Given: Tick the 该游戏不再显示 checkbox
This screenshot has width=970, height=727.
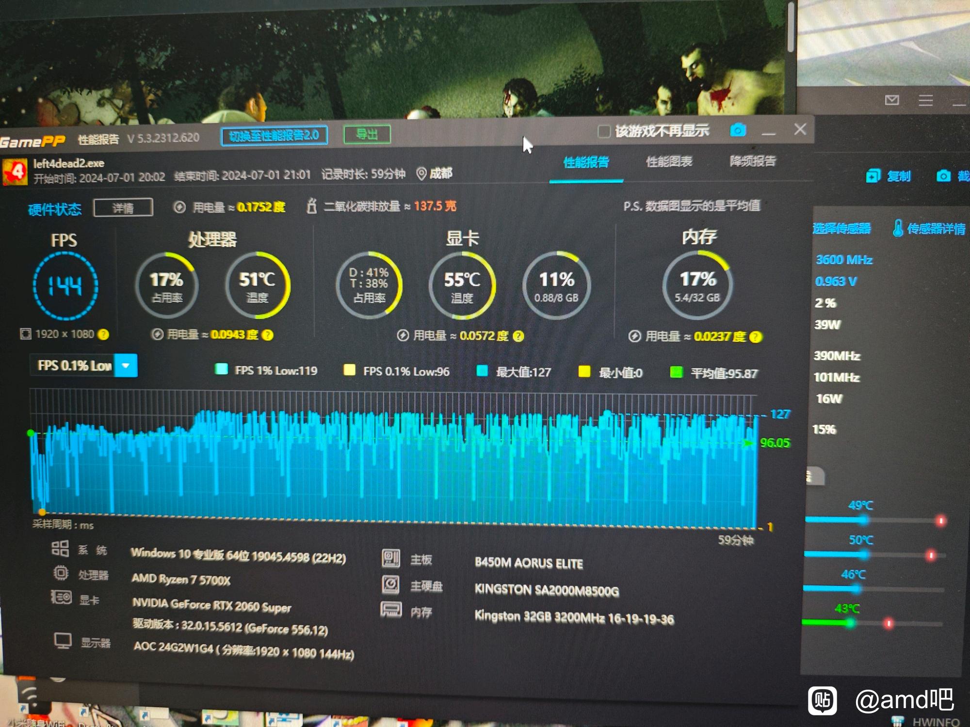Looking at the screenshot, I should [604, 131].
